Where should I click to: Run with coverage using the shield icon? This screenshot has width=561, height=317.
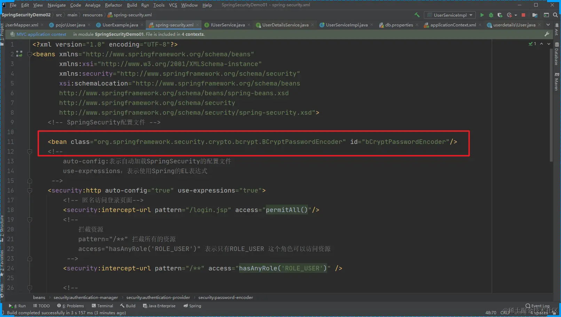(500, 15)
